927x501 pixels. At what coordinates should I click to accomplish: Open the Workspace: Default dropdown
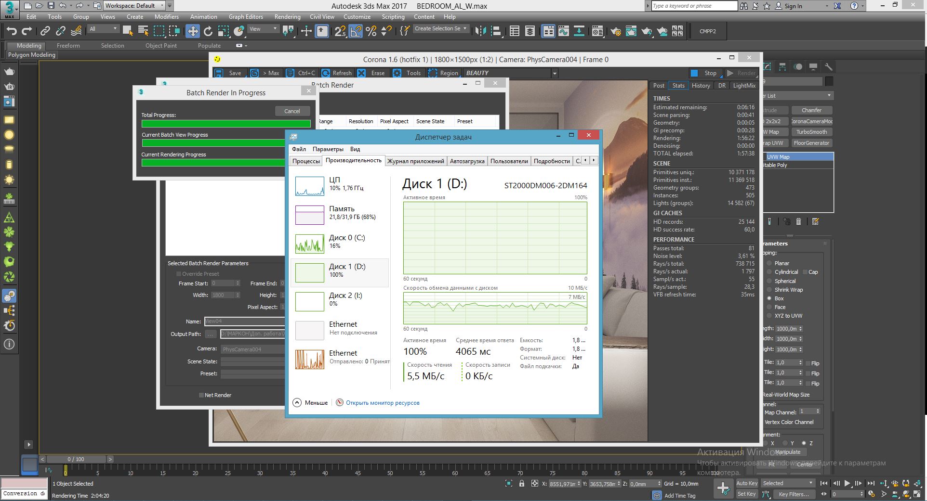click(134, 6)
